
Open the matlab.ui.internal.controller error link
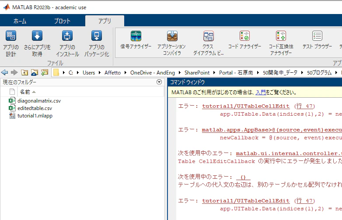pos(289,153)
